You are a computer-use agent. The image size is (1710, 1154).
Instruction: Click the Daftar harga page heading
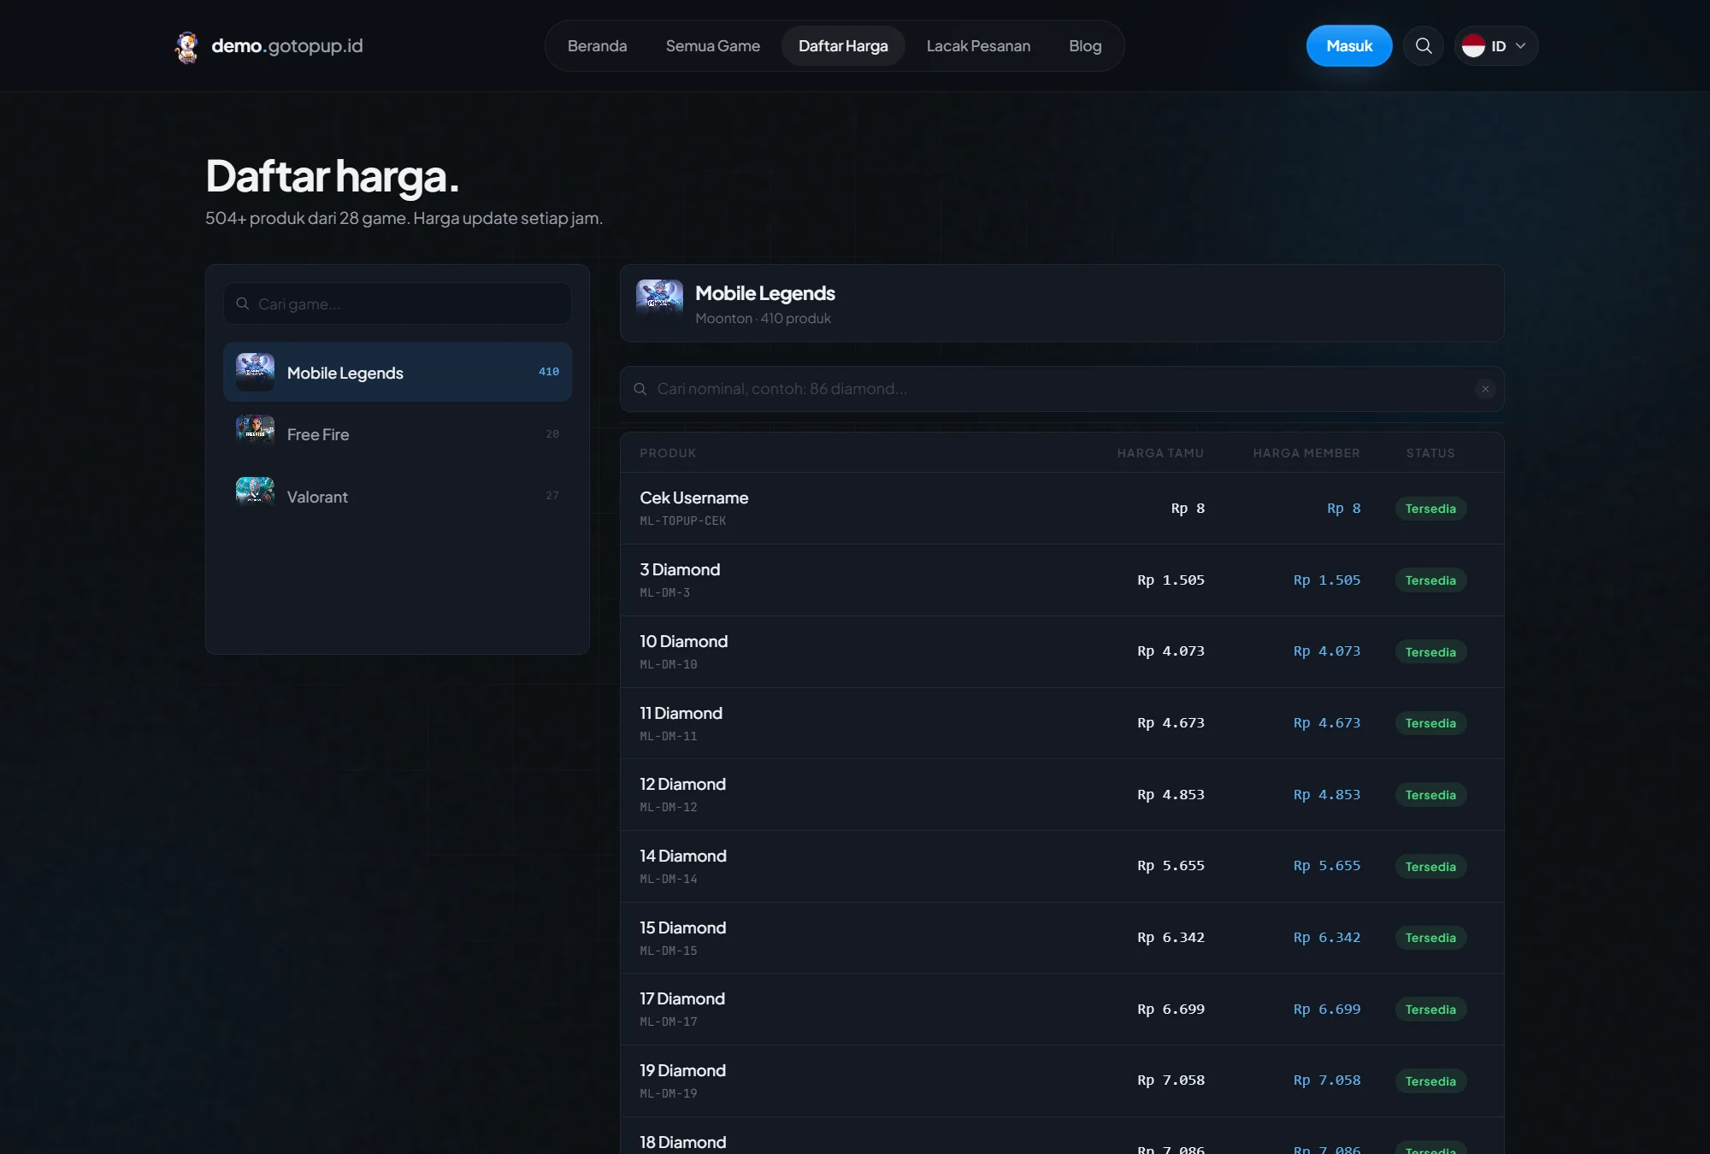(x=333, y=176)
